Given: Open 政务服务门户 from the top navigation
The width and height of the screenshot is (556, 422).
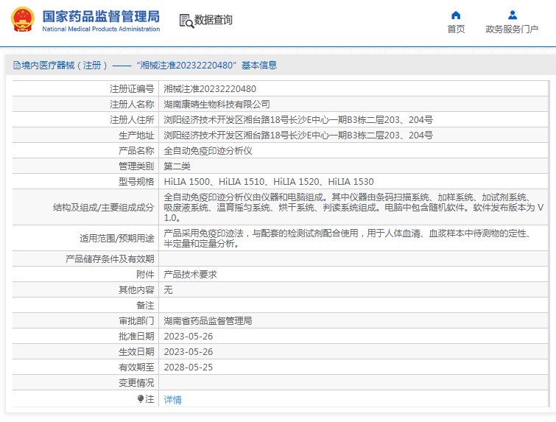Looking at the screenshot, I should click(512, 29).
